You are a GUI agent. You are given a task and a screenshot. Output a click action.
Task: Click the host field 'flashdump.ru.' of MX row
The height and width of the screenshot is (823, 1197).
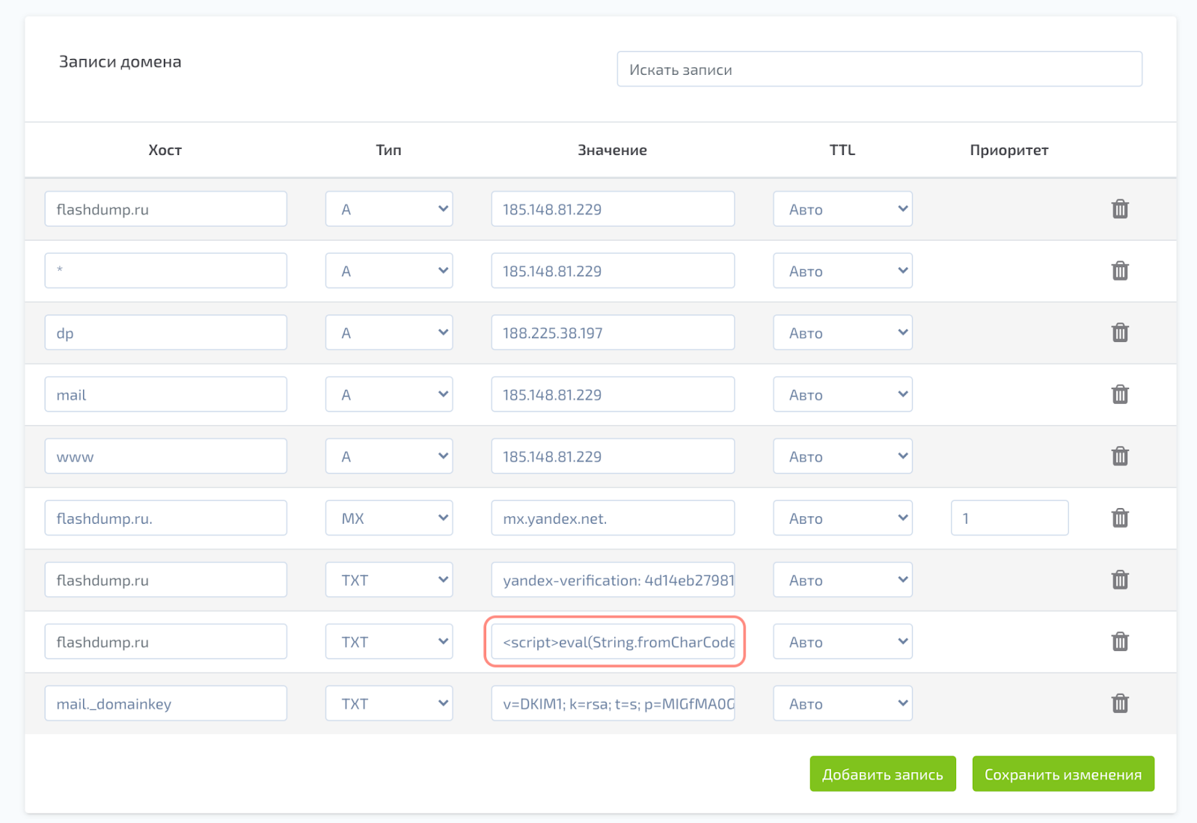coord(165,518)
